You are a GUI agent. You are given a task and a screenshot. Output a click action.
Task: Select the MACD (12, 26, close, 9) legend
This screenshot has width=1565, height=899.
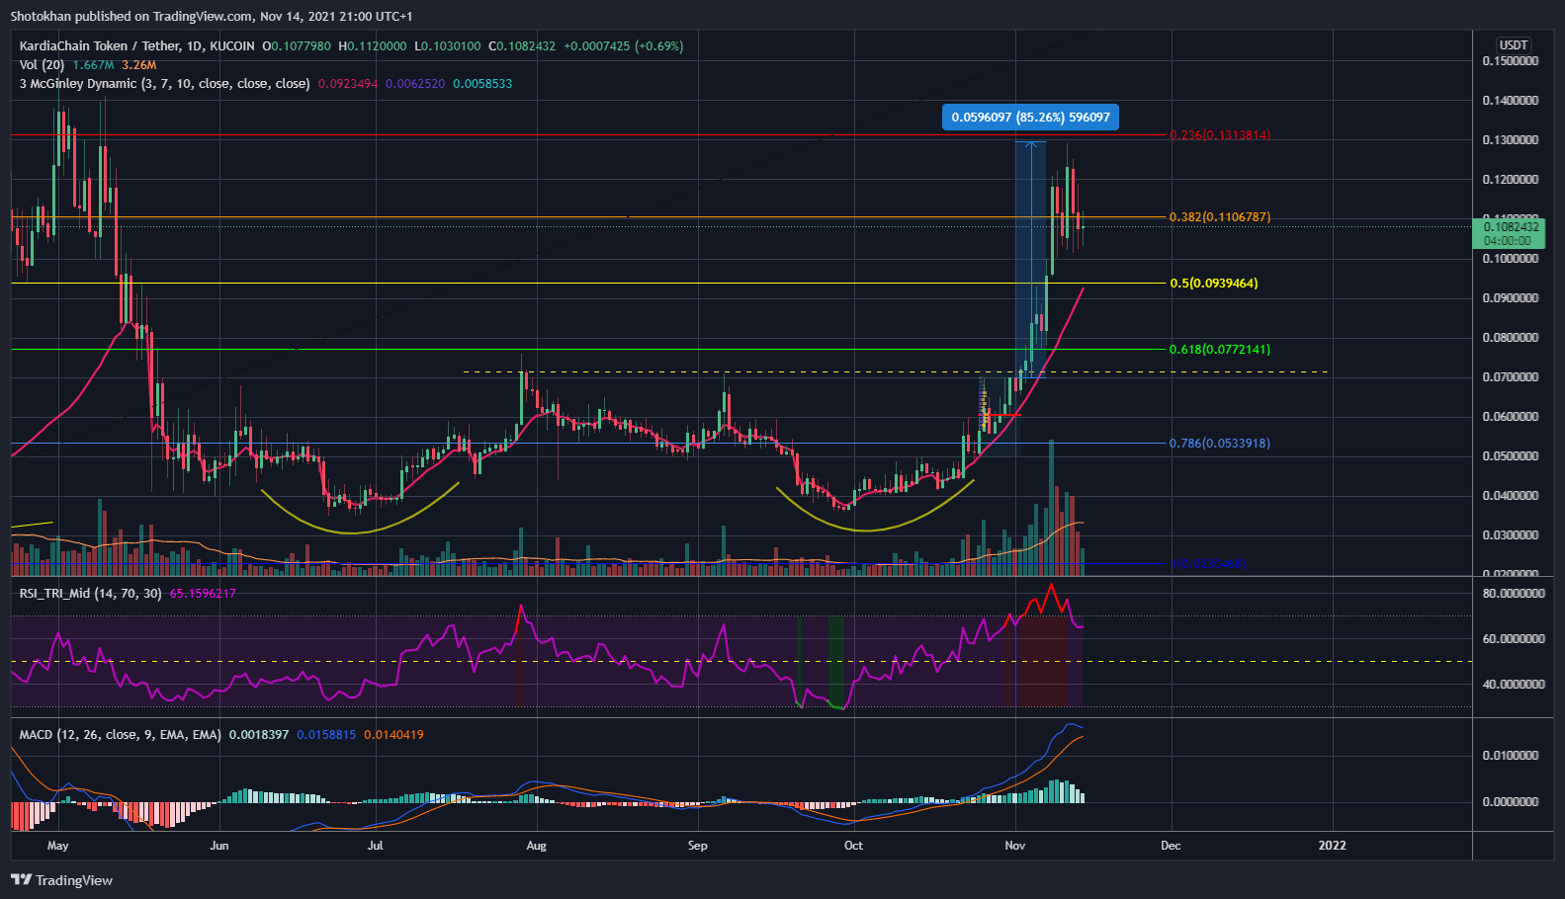pos(121,735)
